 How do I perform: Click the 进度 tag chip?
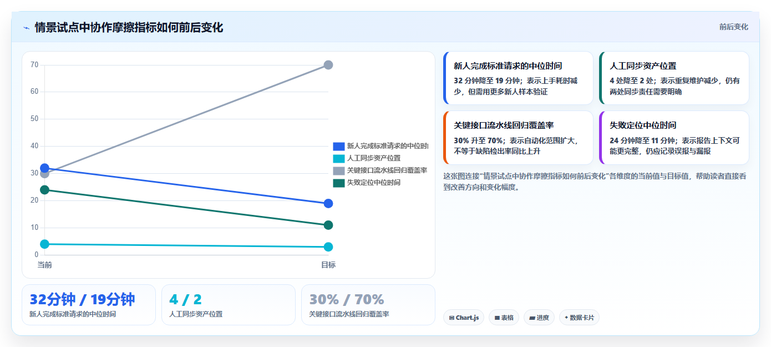pyautogui.click(x=539, y=318)
